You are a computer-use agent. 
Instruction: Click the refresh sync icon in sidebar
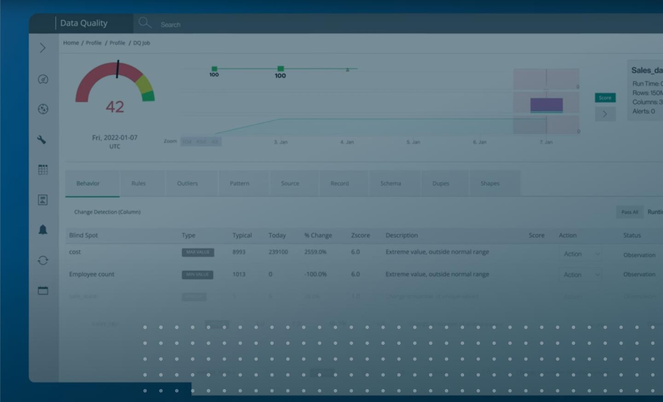(43, 260)
